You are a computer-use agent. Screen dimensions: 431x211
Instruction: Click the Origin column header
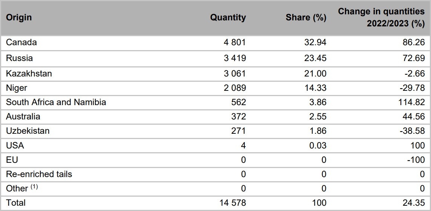pyautogui.click(x=19, y=17)
